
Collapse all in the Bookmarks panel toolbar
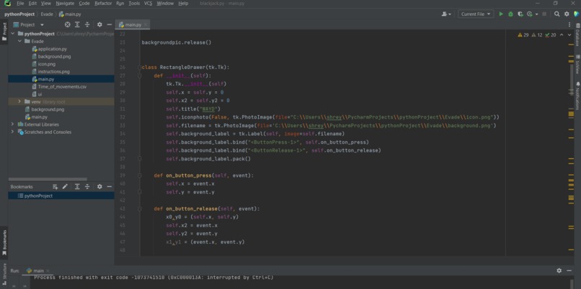tap(87, 187)
